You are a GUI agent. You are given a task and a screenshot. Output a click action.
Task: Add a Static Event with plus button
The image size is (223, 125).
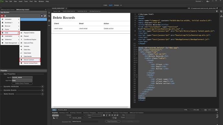42,94
